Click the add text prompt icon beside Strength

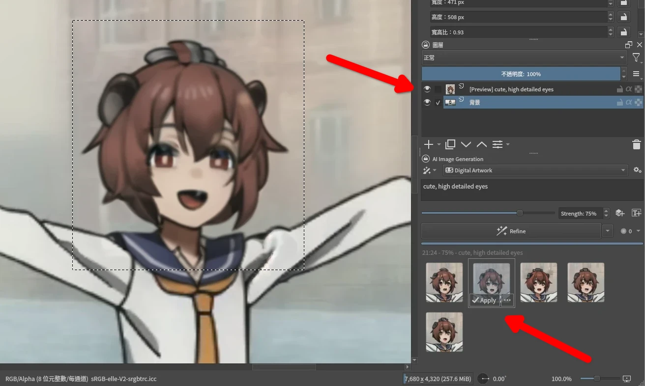636,213
